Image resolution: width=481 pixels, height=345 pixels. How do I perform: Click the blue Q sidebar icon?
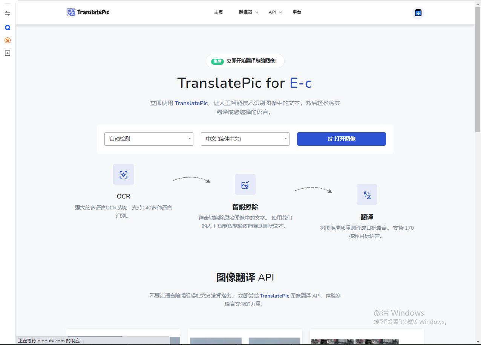(x=8, y=27)
